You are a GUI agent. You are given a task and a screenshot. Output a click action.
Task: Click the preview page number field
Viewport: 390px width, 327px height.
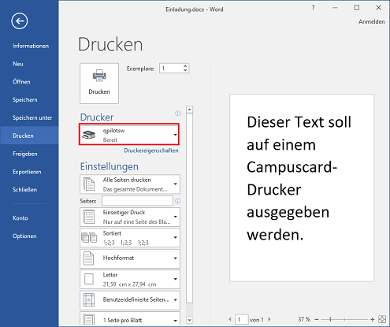242,320
